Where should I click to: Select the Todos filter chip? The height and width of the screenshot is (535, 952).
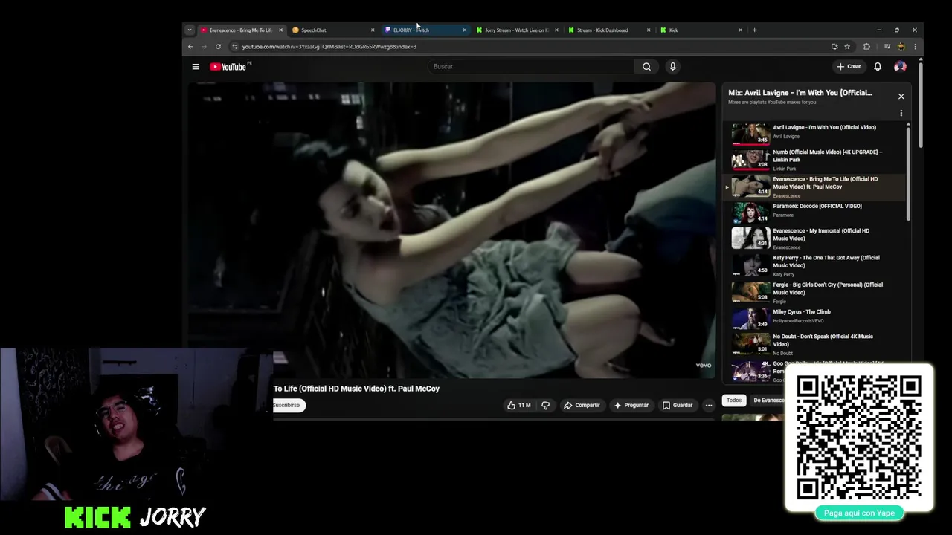coord(734,401)
